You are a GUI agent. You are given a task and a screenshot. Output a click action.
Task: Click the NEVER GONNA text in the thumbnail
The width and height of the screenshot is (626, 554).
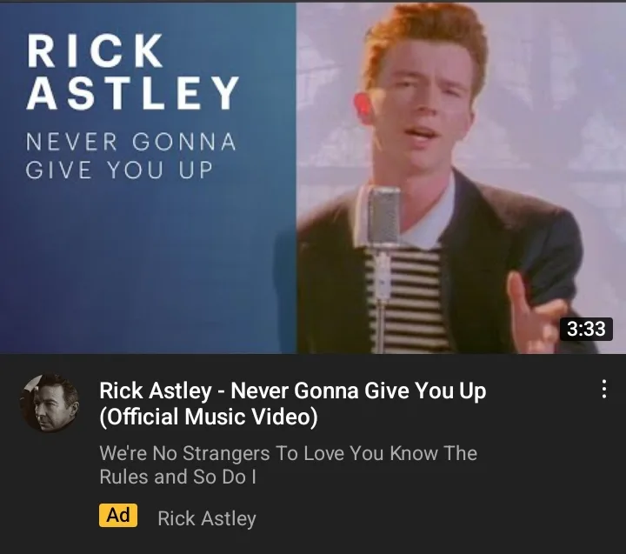(x=131, y=142)
